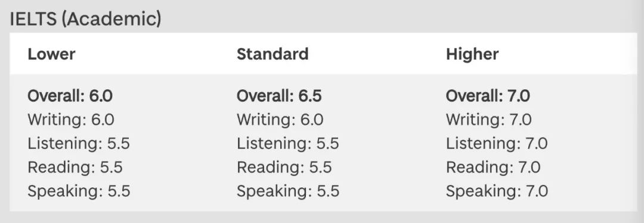
Task: Click Writing: 6.0 under Standard
Action: point(280,120)
